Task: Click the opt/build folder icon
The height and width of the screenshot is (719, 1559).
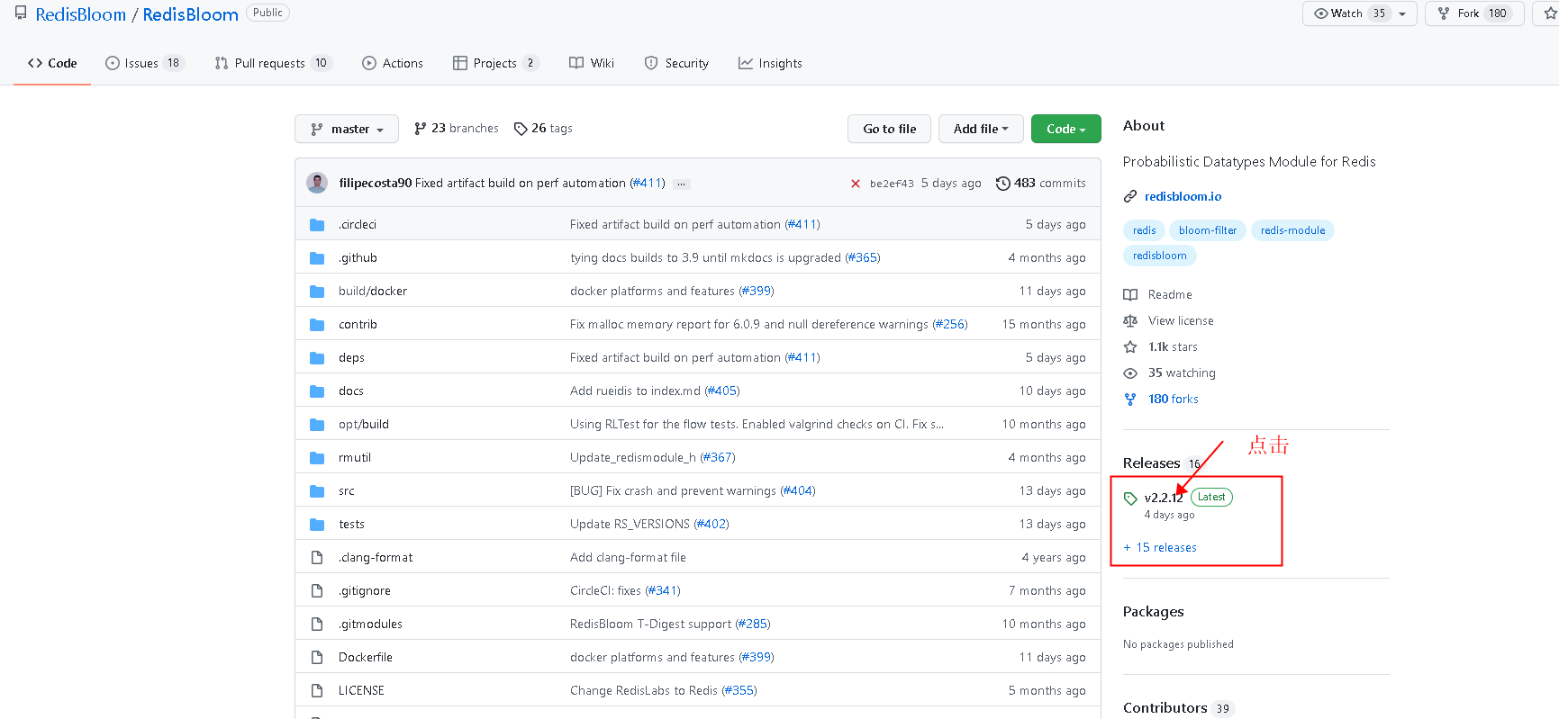Action: (317, 425)
